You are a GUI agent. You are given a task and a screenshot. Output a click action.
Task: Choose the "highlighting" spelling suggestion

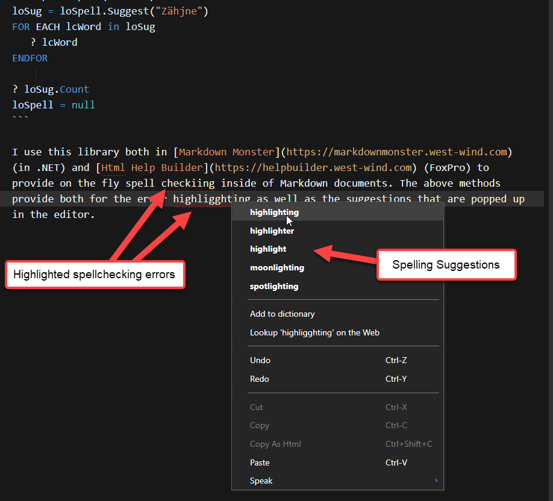coord(274,212)
